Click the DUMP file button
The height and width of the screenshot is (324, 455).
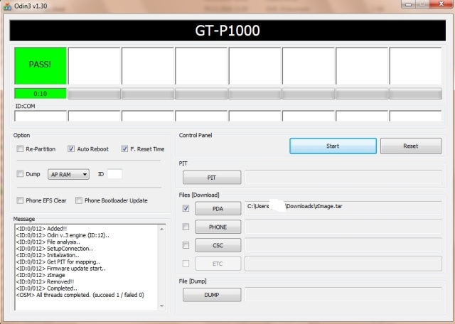212,295
